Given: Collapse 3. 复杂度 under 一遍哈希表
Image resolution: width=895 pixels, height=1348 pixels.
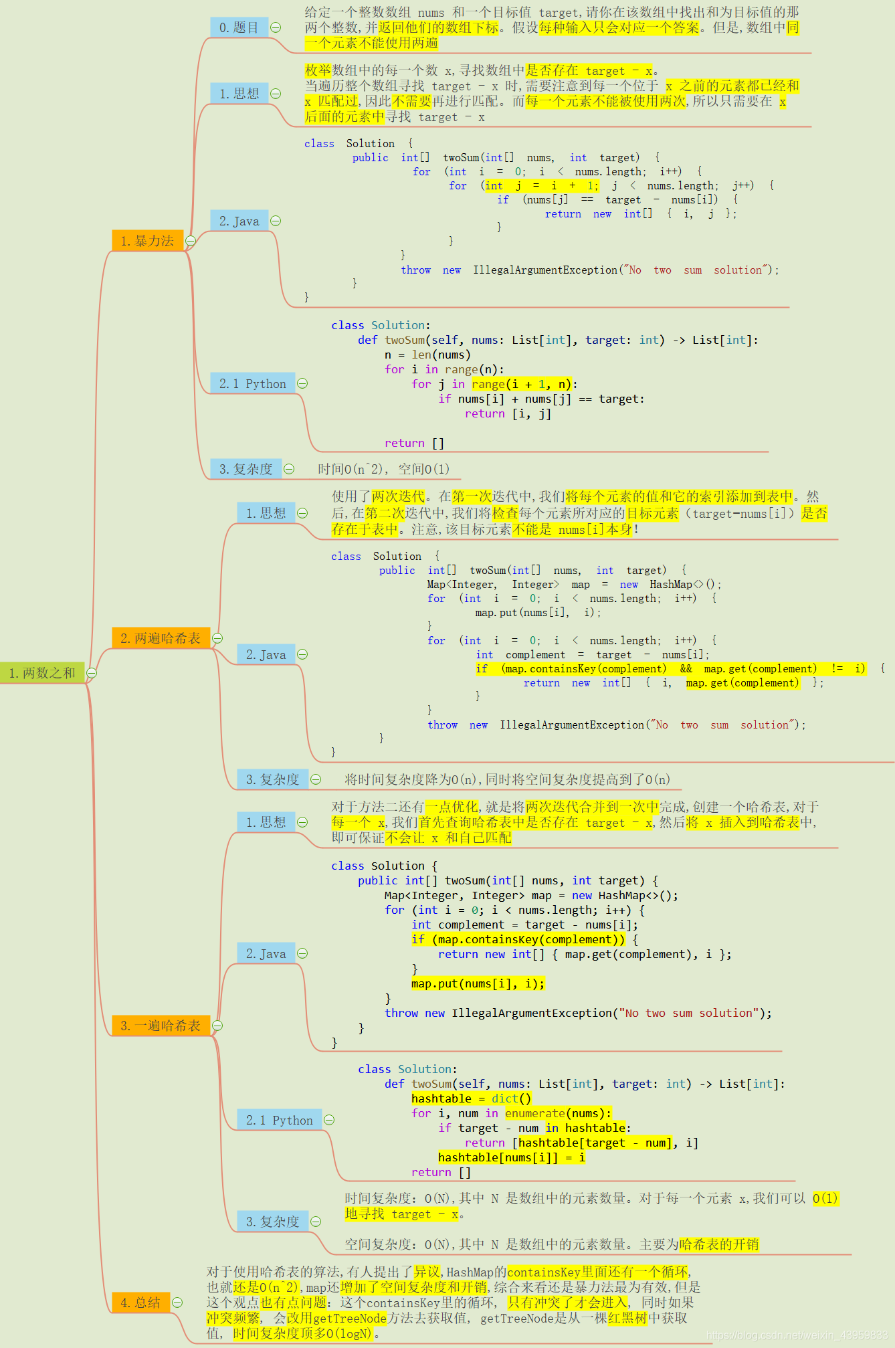Looking at the screenshot, I should [x=316, y=1222].
